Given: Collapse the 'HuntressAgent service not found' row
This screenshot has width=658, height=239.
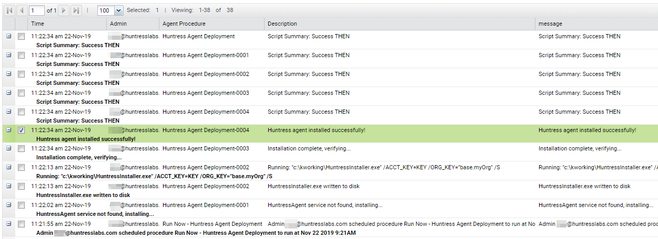Looking at the screenshot, I should 8,205.
